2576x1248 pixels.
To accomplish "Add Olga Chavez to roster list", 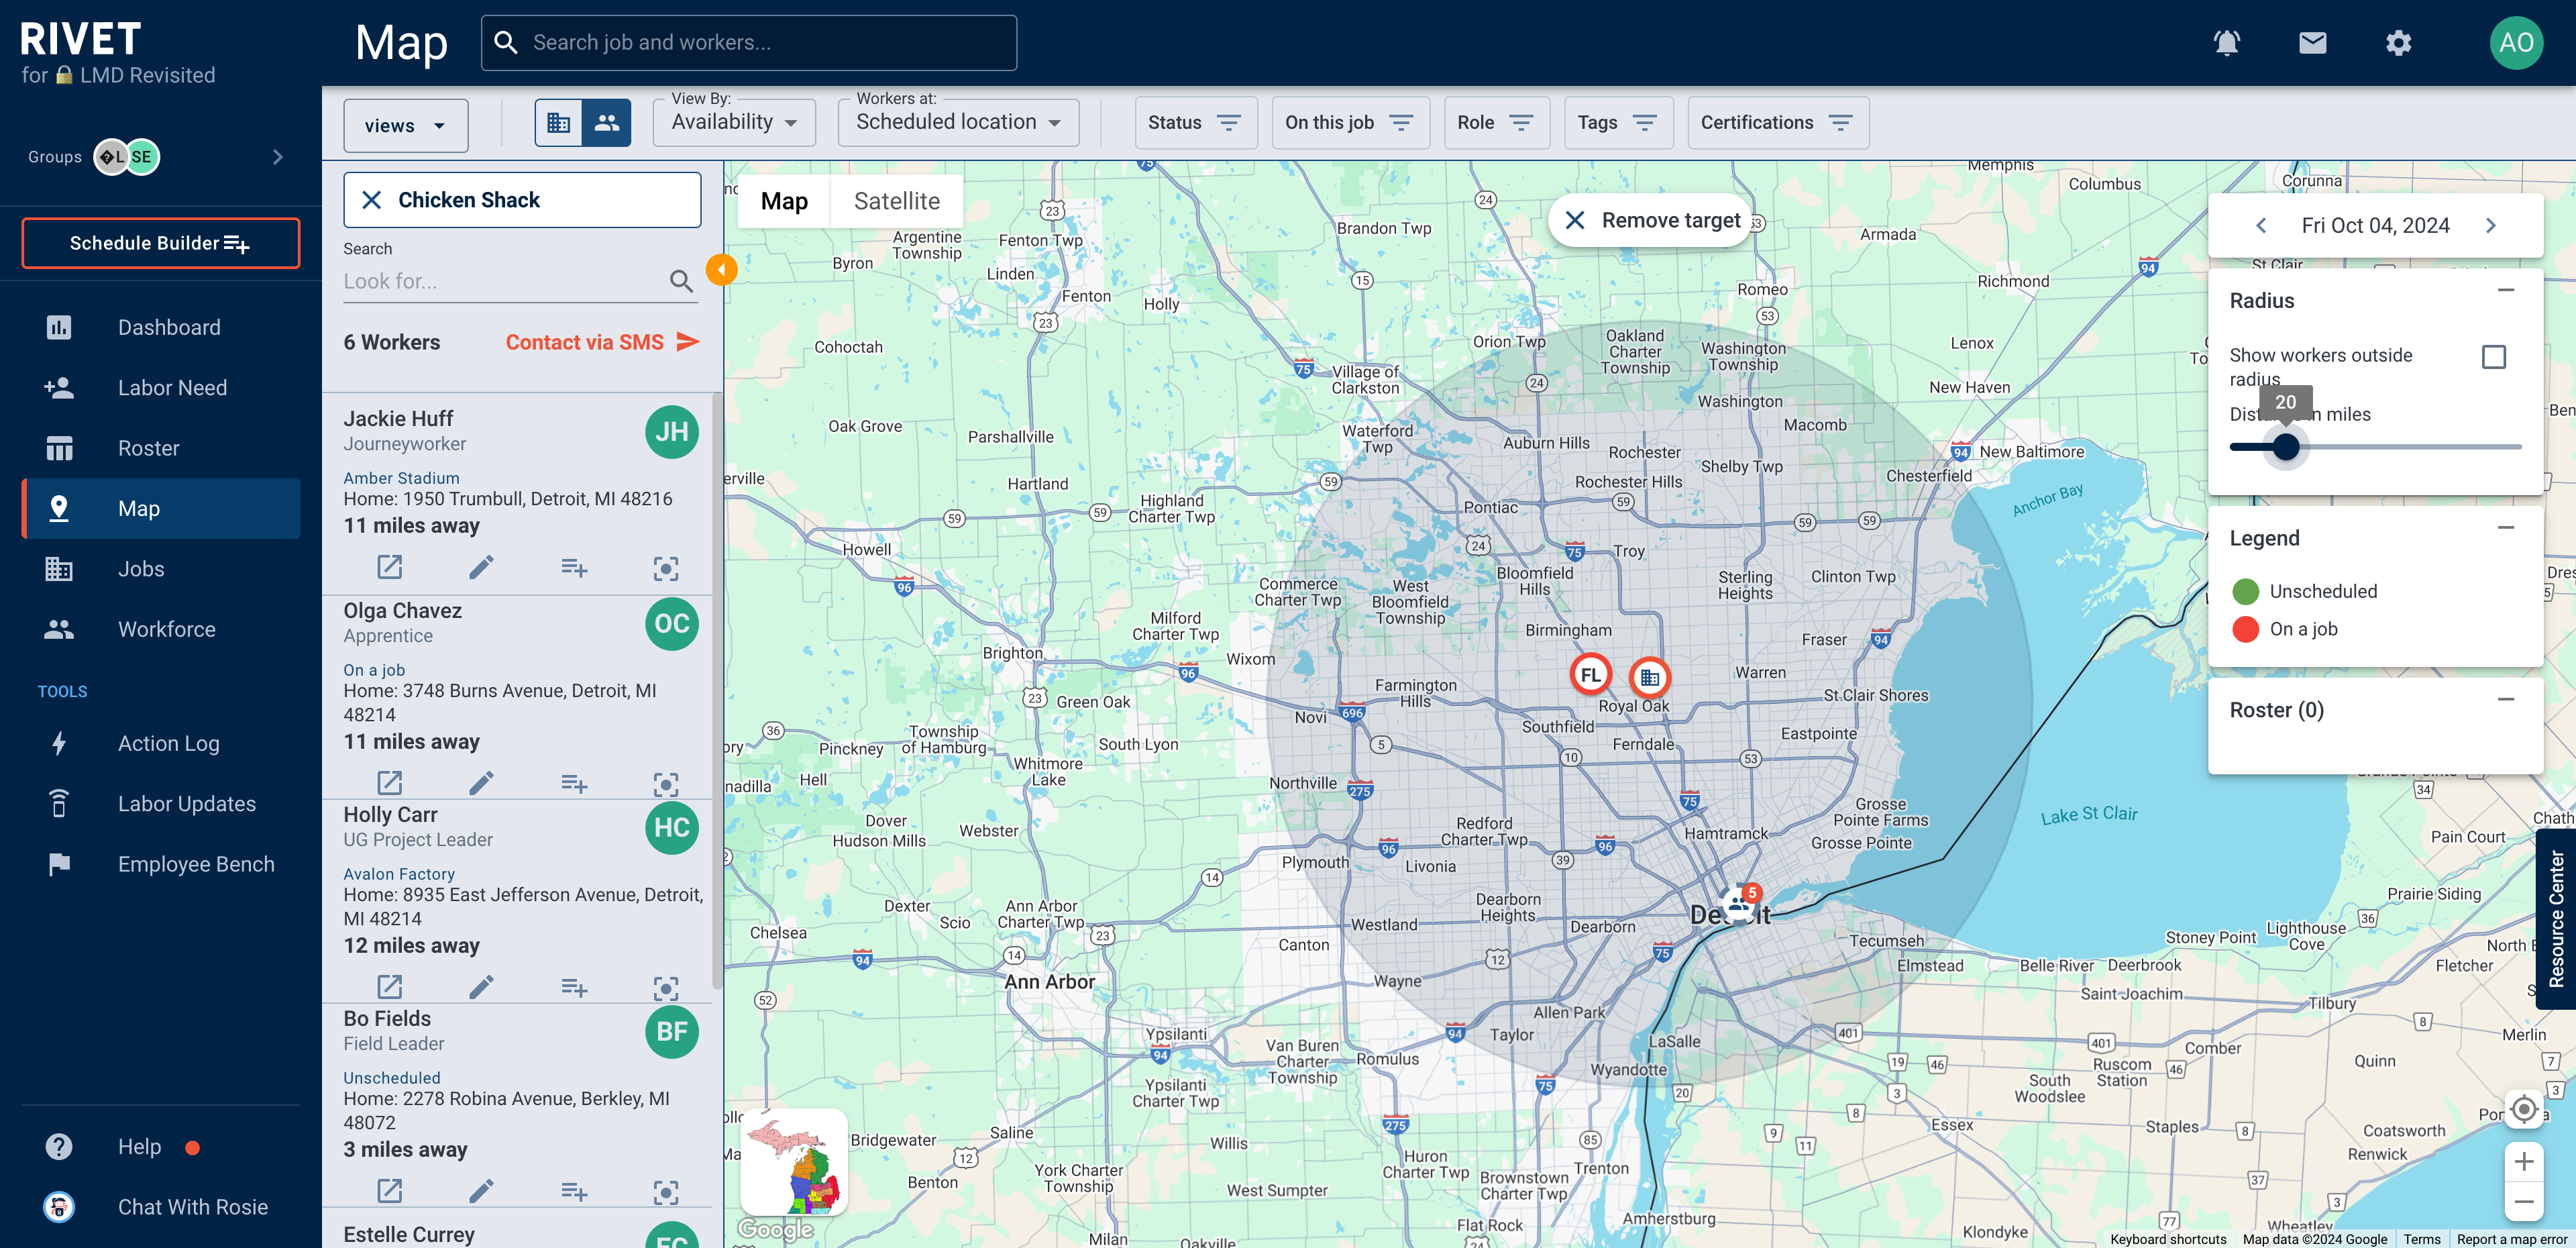I will click(574, 783).
